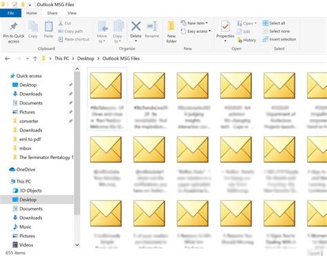The width and height of the screenshot is (327, 256).
Task: Switch to the Share ribbon tab
Action: pyautogui.click(x=52, y=13)
